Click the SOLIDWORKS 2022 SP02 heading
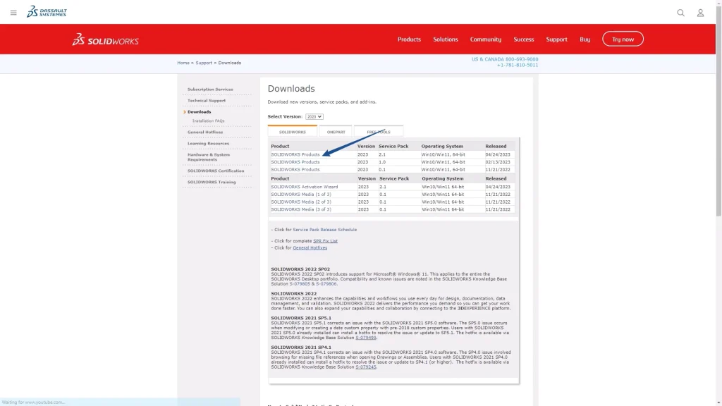Screen dimensions: 722x406 pos(300,269)
